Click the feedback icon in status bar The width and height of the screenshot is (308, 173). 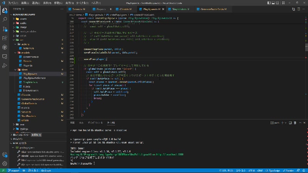click(298, 171)
